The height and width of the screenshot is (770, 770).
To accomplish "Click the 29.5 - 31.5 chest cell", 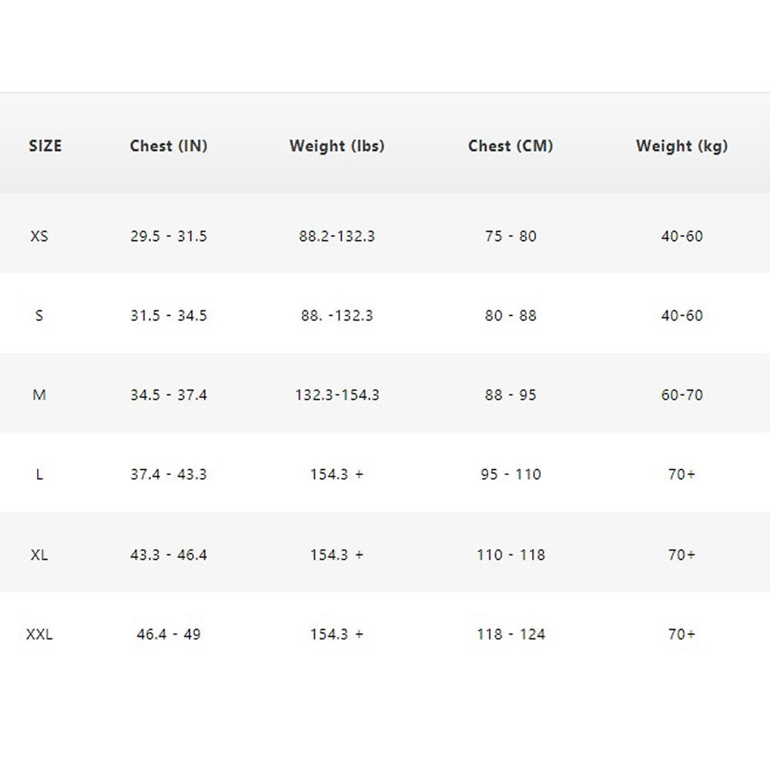I will point(169,236).
